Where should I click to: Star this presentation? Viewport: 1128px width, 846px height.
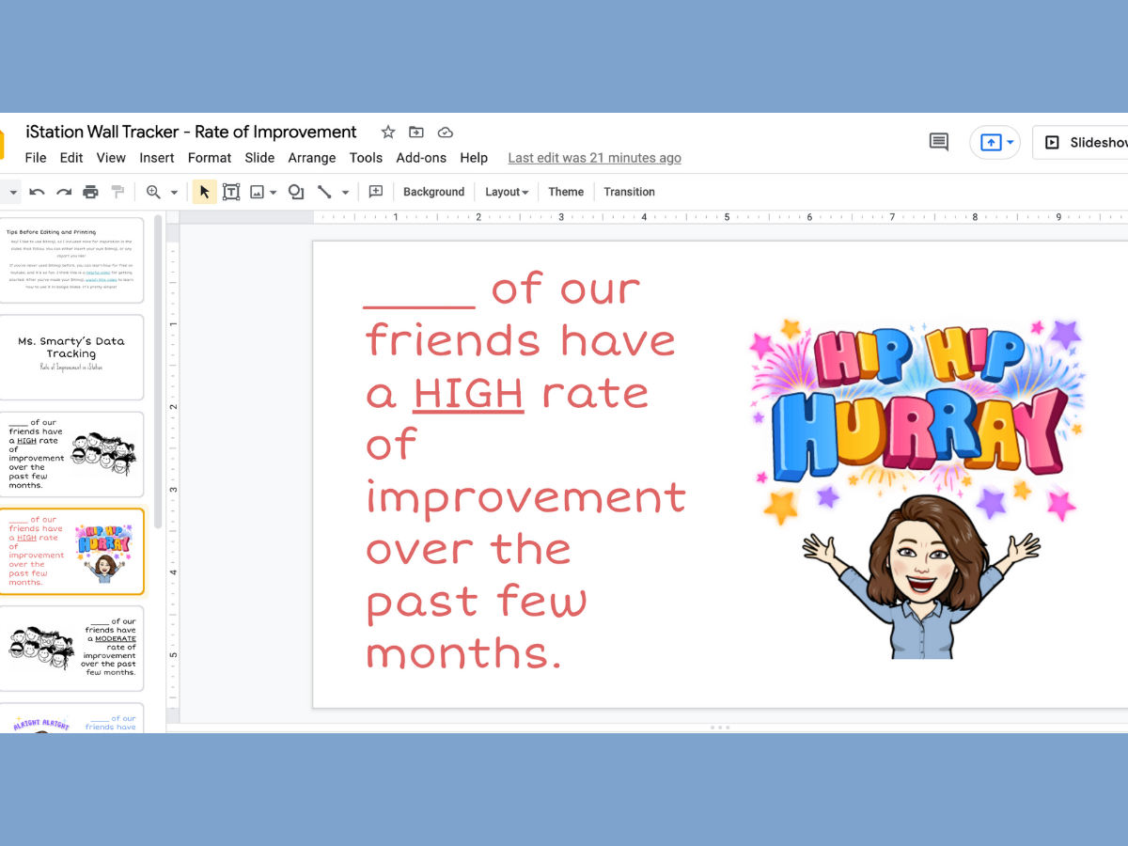click(387, 133)
